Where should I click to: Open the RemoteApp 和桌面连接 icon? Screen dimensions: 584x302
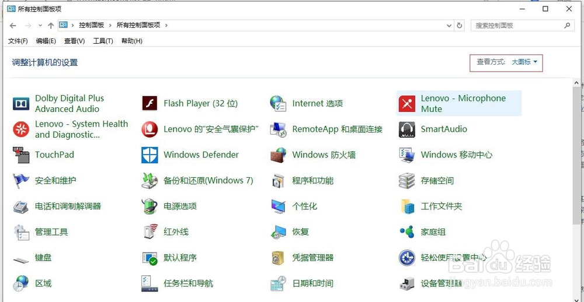coord(278,129)
